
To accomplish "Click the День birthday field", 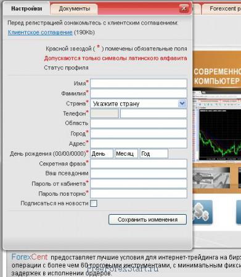I will pos(102,154).
